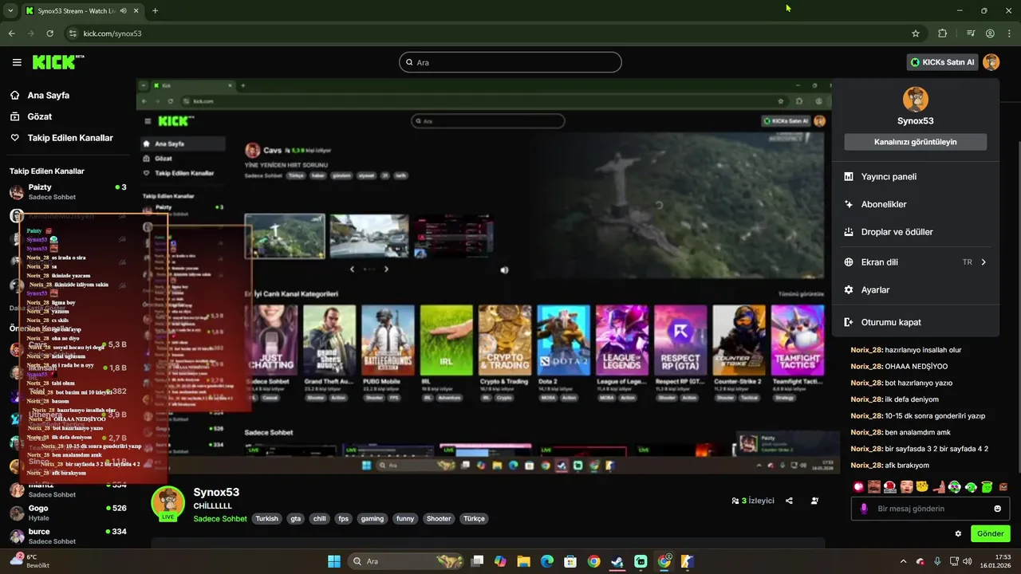Click the follow user icon beside share
The width and height of the screenshot is (1021, 574).
pos(814,501)
